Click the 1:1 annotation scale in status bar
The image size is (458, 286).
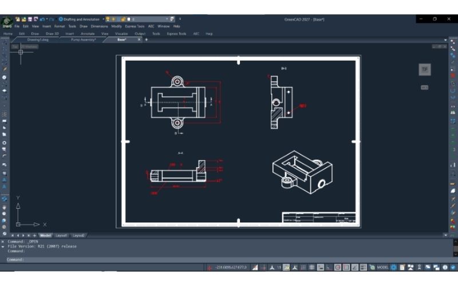click(279, 267)
